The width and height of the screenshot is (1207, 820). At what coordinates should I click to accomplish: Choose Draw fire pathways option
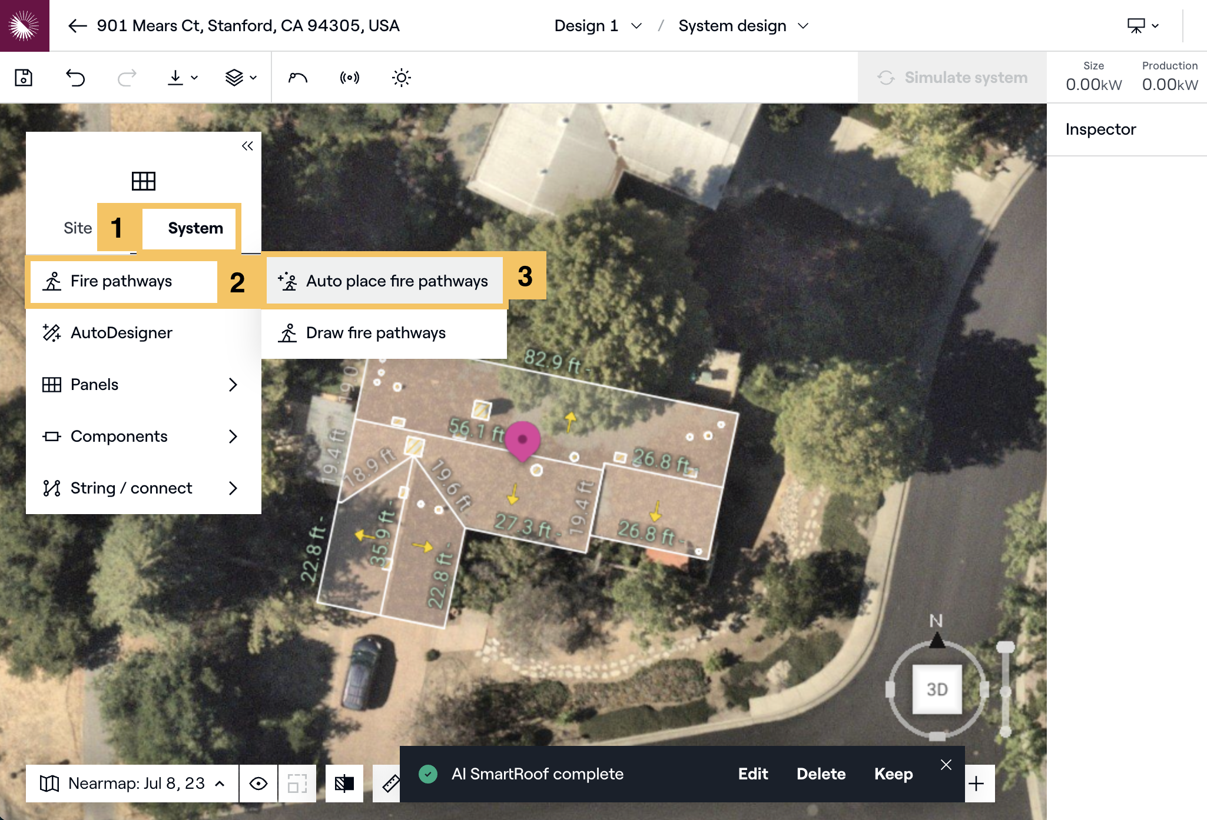376,333
